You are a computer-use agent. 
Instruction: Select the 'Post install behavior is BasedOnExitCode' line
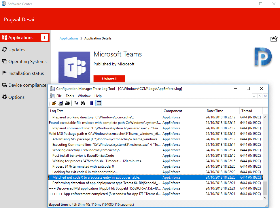click(156, 156)
